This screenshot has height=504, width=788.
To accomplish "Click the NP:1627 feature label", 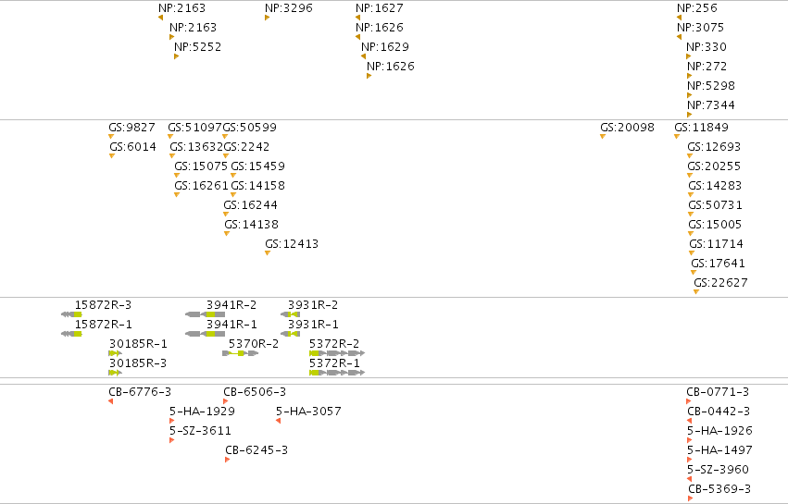I will [x=380, y=8].
